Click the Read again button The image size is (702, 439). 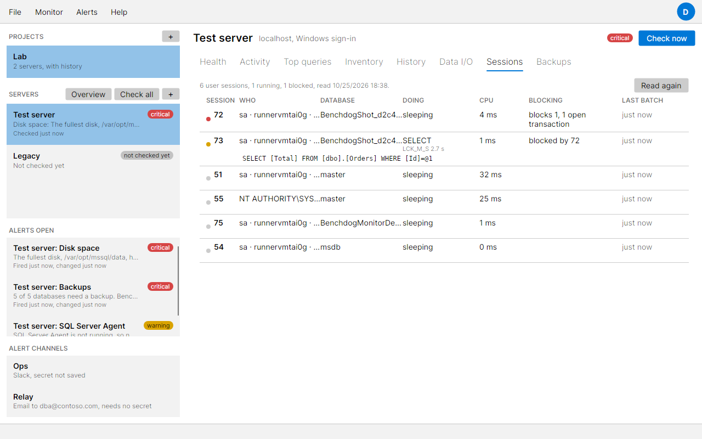click(661, 85)
